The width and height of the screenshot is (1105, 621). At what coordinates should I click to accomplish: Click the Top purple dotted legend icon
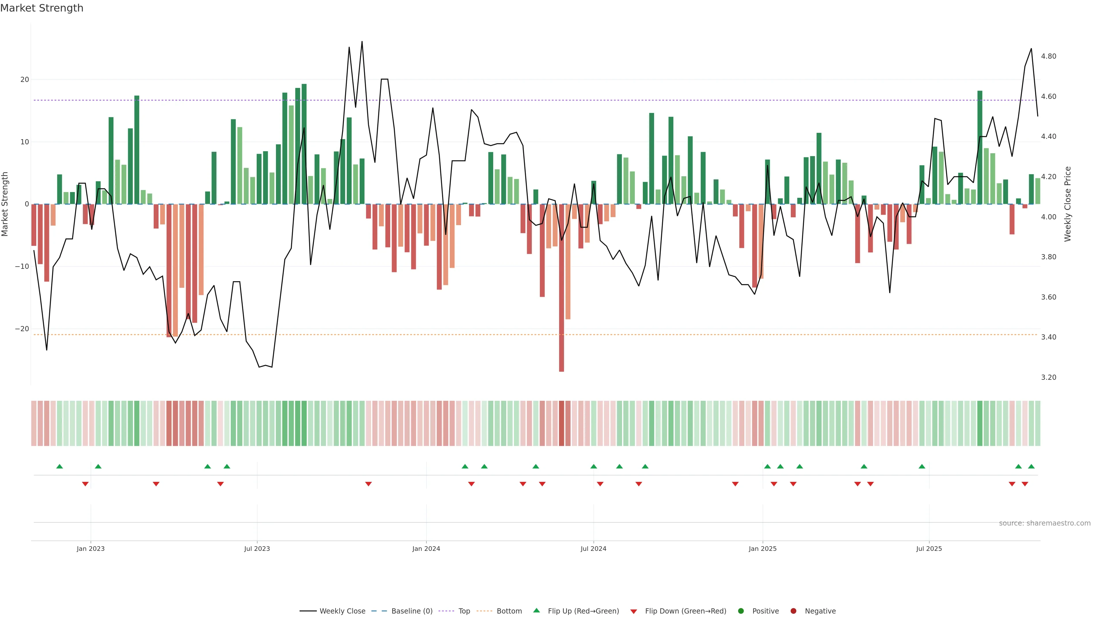click(447, 611)
